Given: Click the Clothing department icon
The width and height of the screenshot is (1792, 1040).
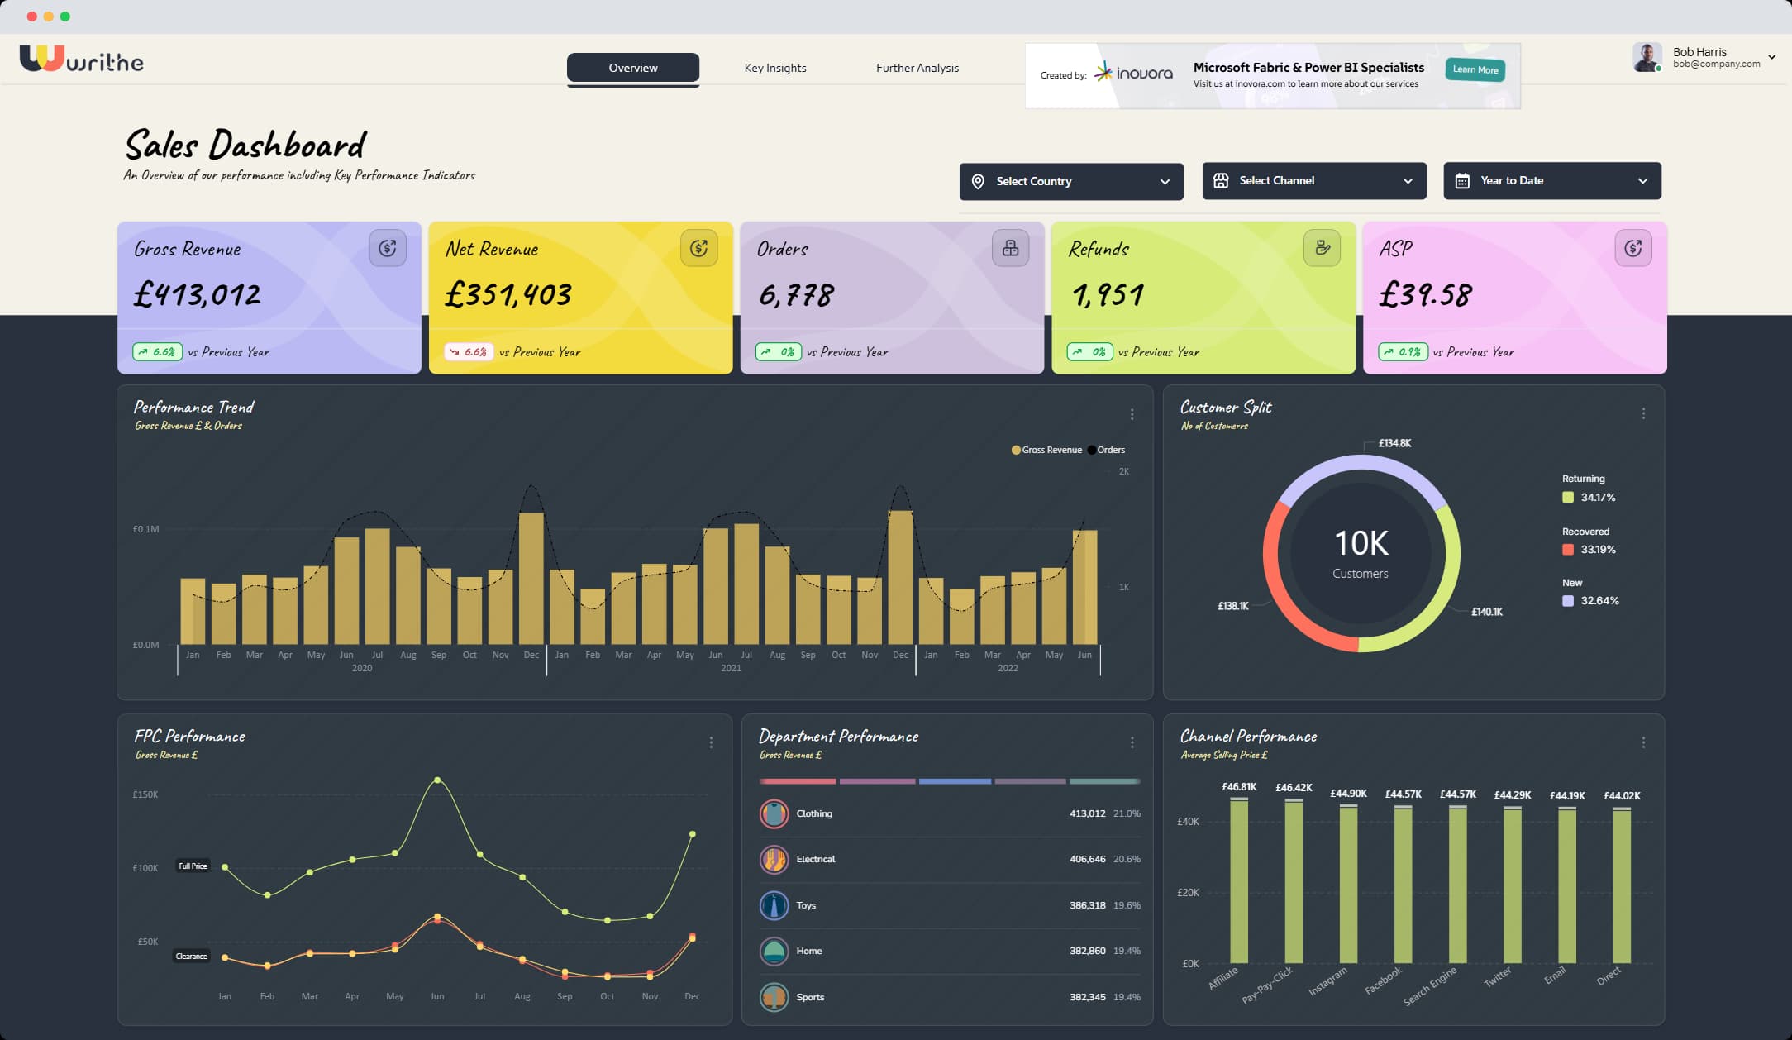Looking at the screenshot, I should pos(774,813).
